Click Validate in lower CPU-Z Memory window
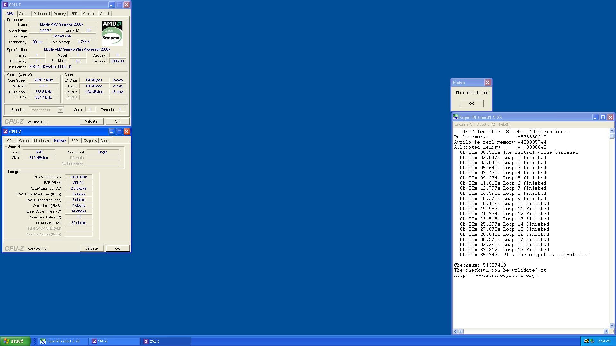This screenshot has width=616, height=346. (x=91, y=248)
